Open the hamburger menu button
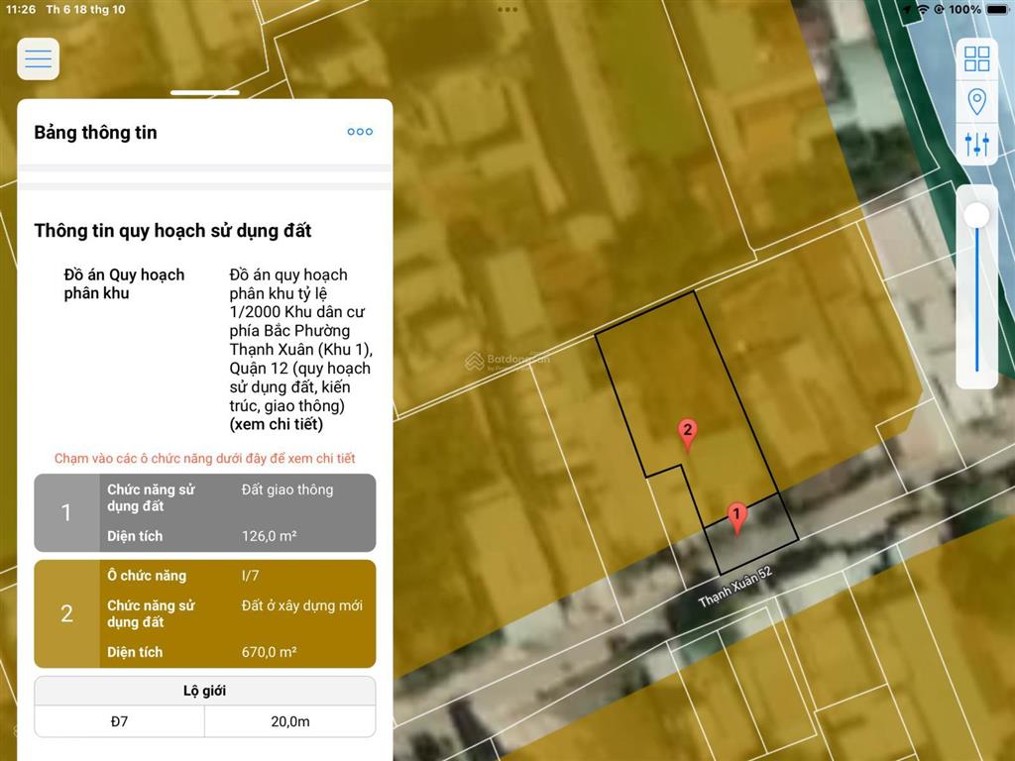 coord(39,58)
